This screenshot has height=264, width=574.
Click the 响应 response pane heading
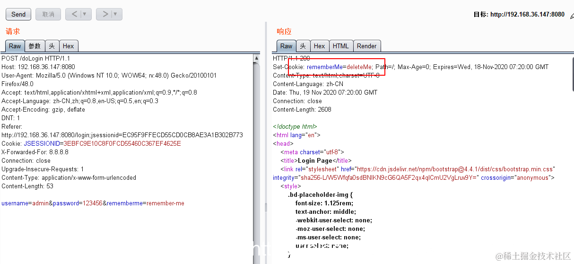click(284, 31)
